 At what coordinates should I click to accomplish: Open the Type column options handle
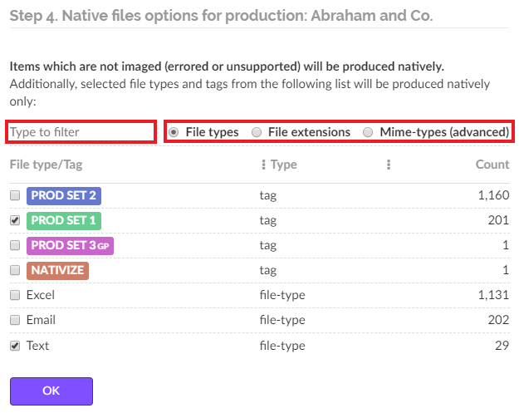point(389,165)
